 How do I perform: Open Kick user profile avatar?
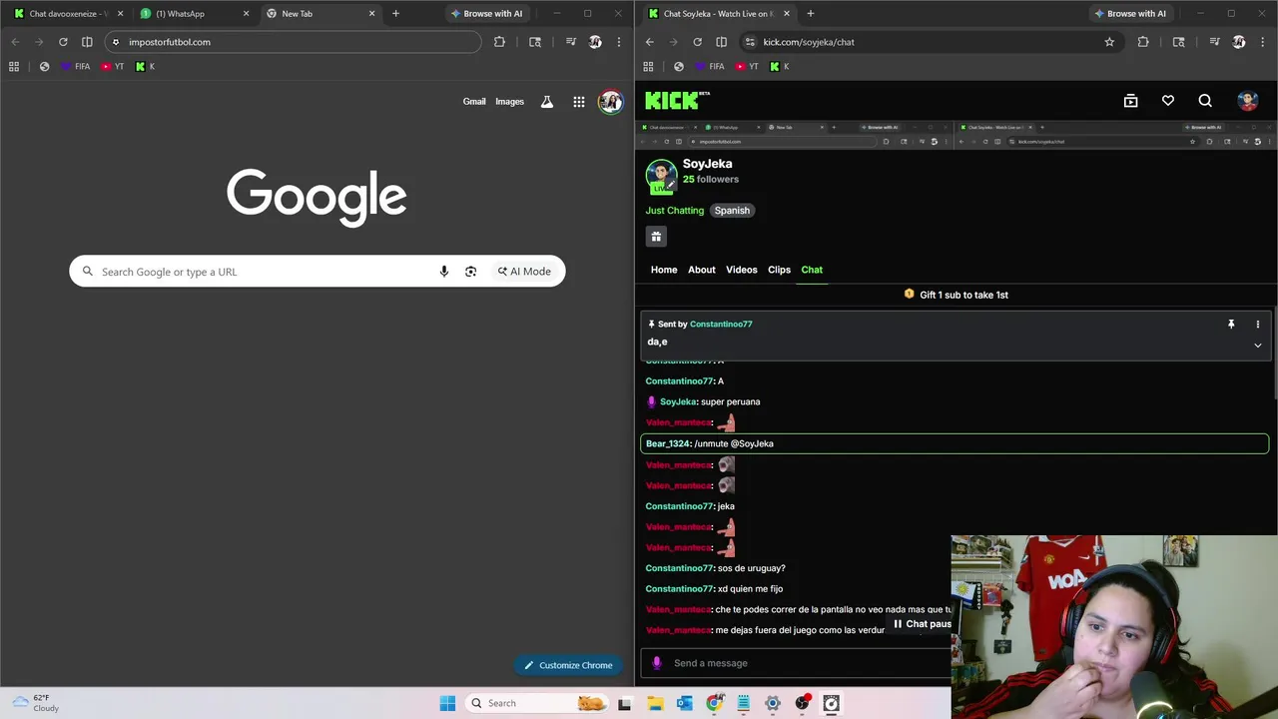1247,101
